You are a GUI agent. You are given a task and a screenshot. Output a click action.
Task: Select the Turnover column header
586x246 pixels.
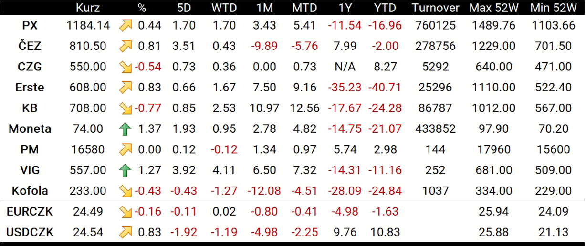(435, 8)
